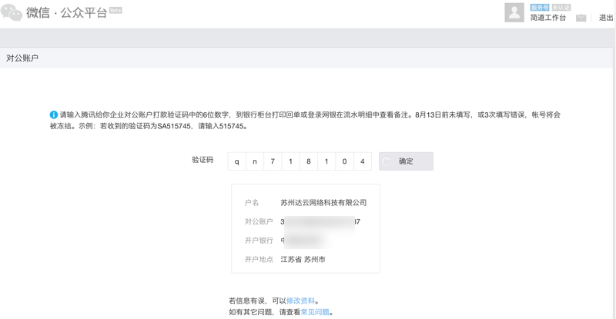Screen dimensions: 616x319
Task: Click the 对公账户 section header
Action: tap(22, 58)
